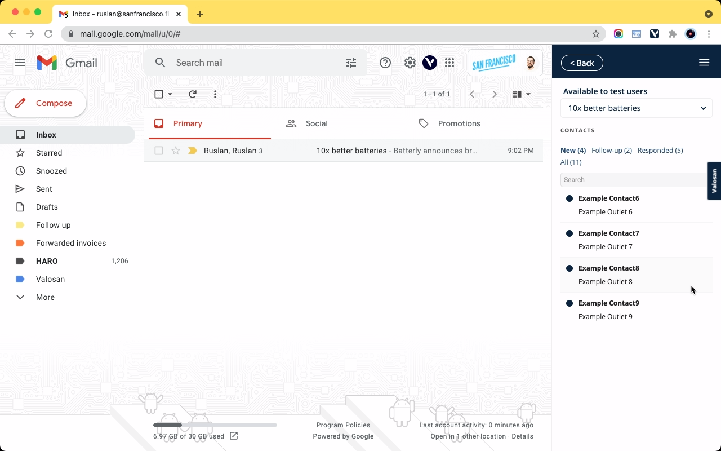
Task: Select Example Contact7
Action: [x=637, y=240]
